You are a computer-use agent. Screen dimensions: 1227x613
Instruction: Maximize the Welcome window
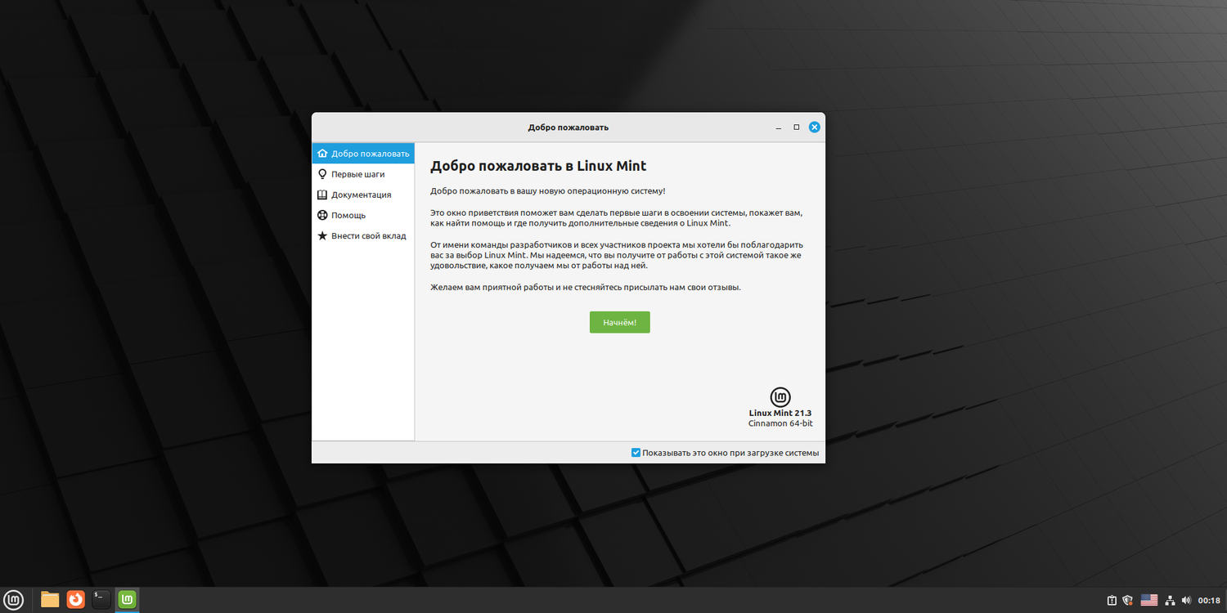[x=797, y=128]
